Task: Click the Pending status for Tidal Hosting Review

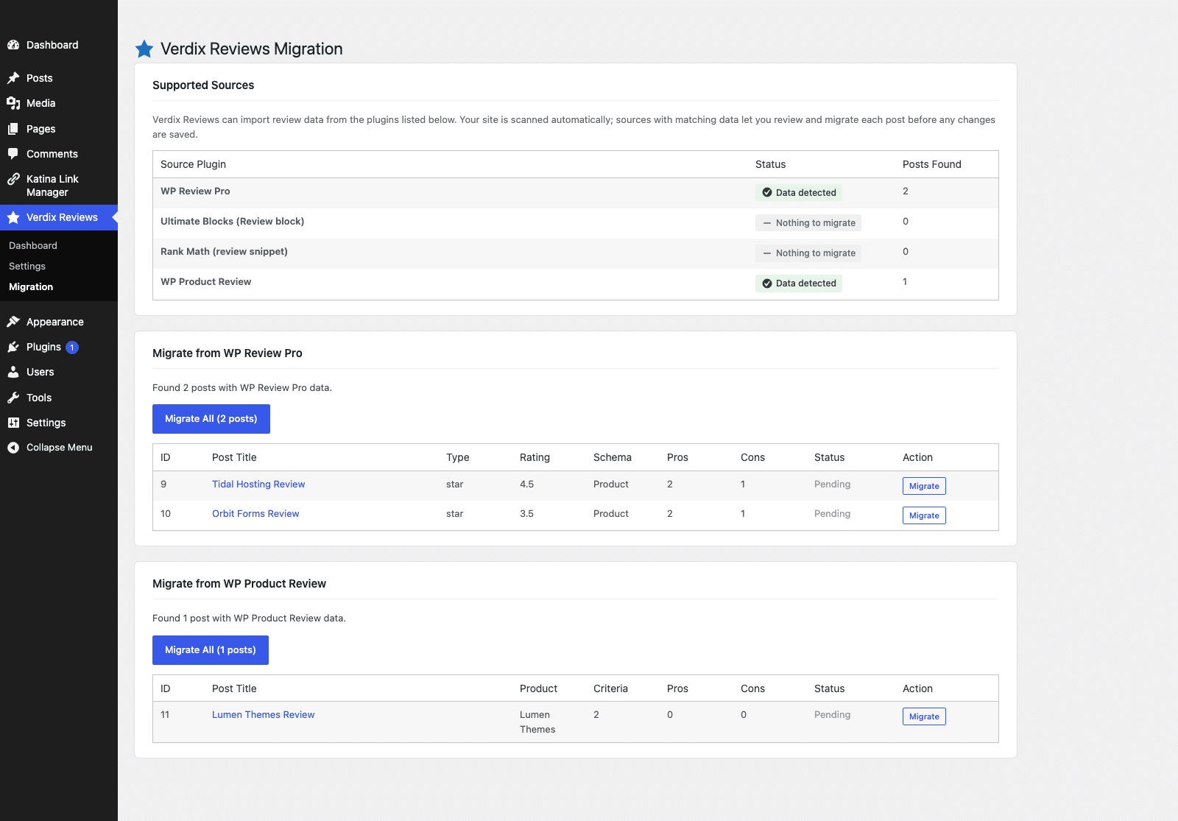Action: coord(832,484)
